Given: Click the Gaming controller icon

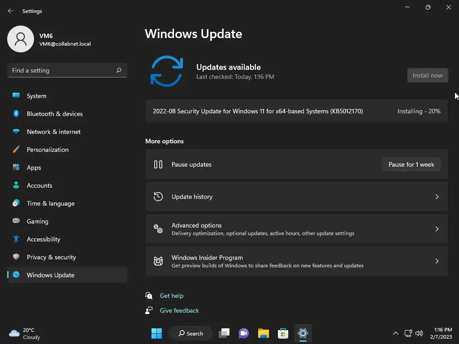Looking at the screenshot, I should pos(16,220).
